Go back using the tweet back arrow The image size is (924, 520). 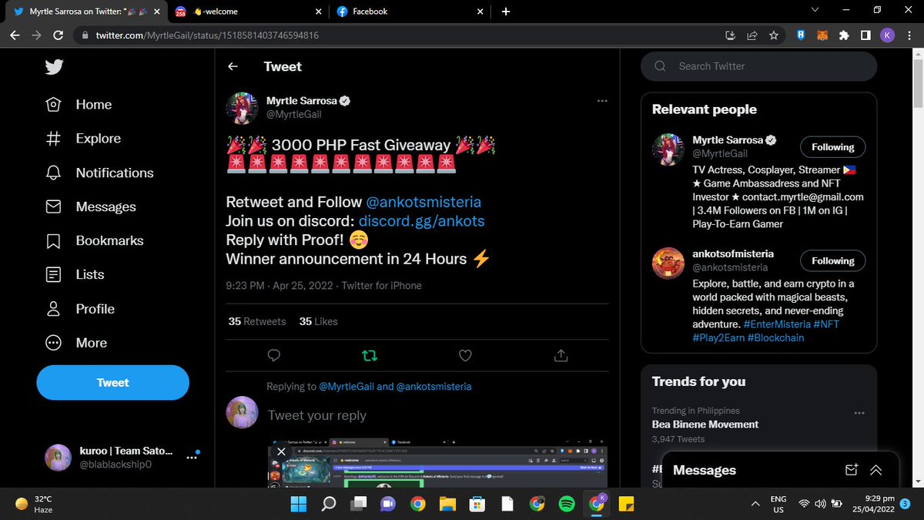(233, 67)
